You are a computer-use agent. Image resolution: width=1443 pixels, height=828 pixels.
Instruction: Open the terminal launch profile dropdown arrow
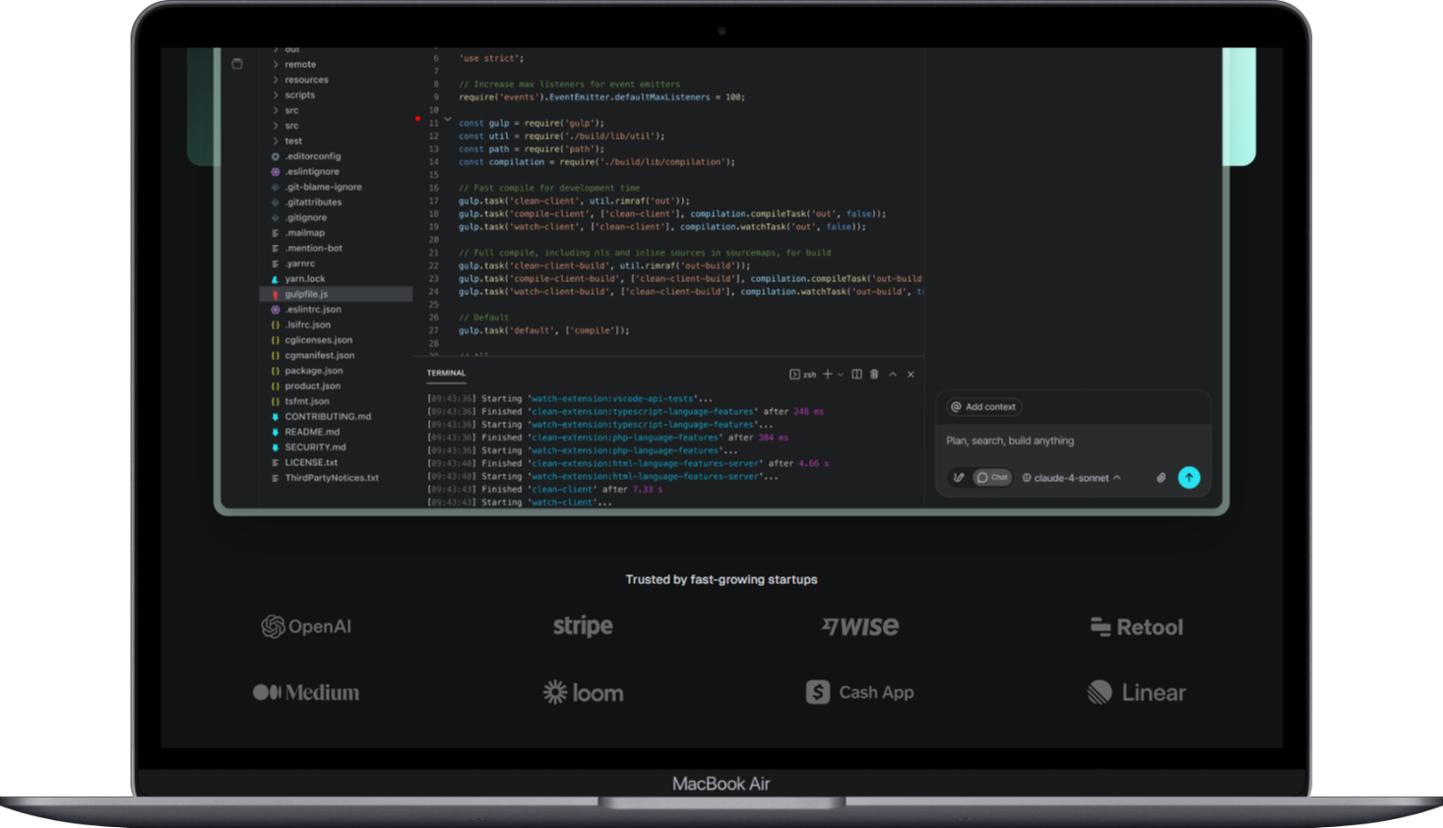coord(841,375)
